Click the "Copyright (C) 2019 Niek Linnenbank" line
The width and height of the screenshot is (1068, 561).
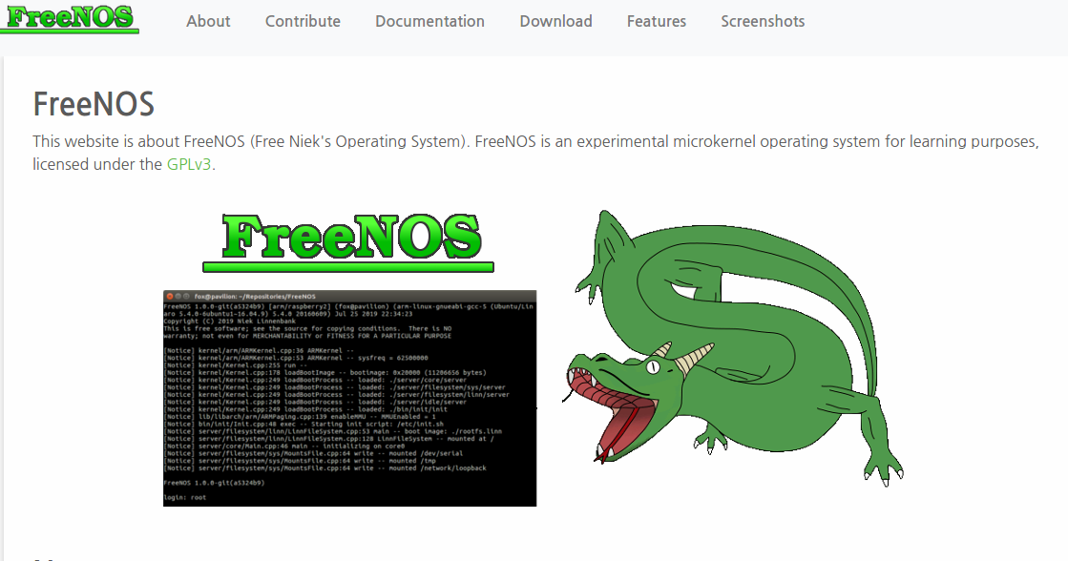pyautogui.click(x=229, y=321)
